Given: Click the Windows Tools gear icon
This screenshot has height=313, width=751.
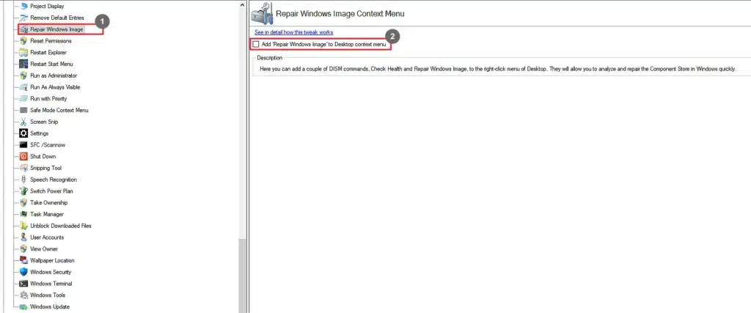Looking at the screenshot, I should point(23,295).
